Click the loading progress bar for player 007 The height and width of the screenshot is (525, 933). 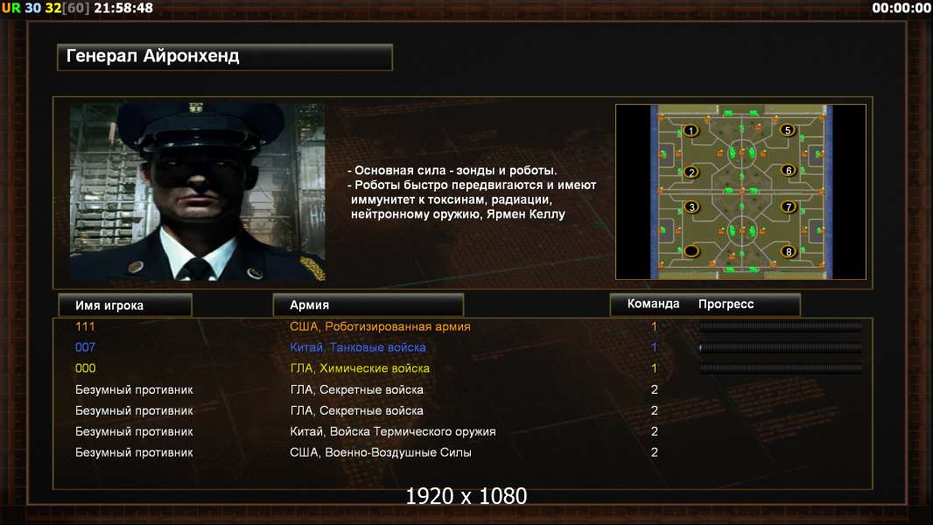pos(780,347)
